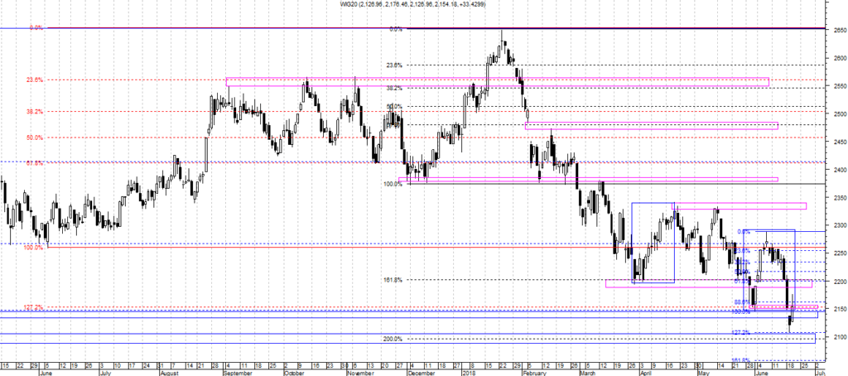This screenshot has height=376, width=848.
Task: Select the black 23.6% retracement label
Action: point(393,65)
